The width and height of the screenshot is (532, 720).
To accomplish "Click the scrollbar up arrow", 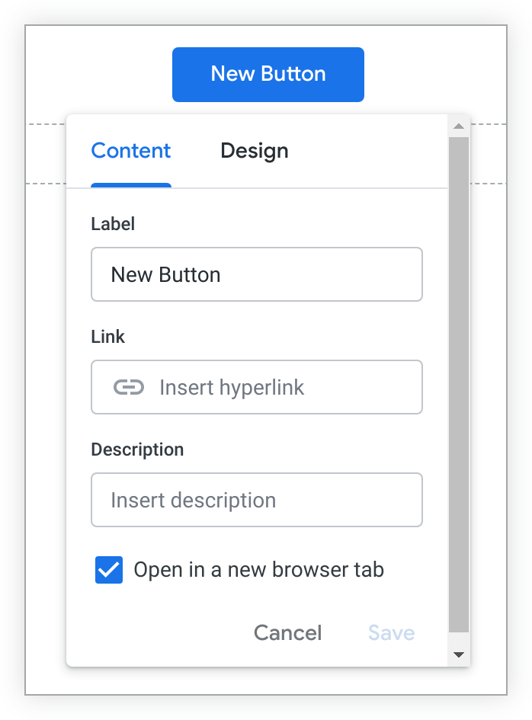I will tap(459, 126).
